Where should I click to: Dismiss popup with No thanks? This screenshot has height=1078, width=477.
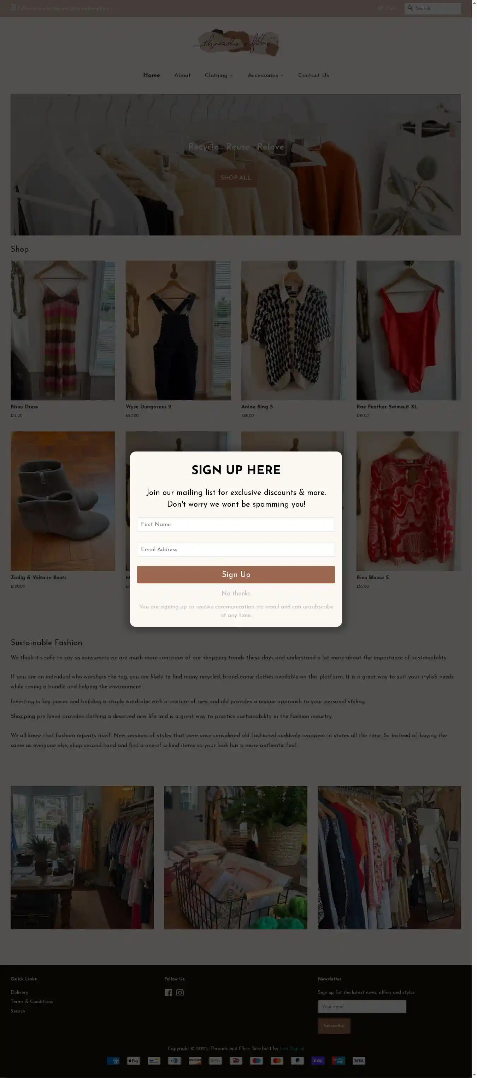236,593
